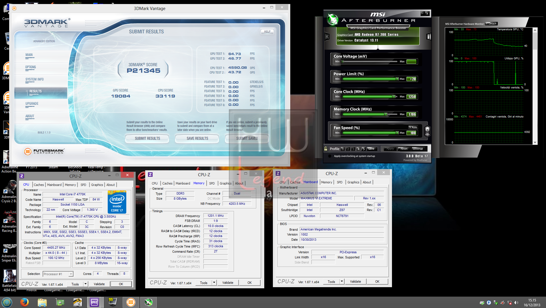Switch to 3DMark Vantage taskbar icon
The height and width of the screenshot is (308, 546).
[x=131, y=302]
